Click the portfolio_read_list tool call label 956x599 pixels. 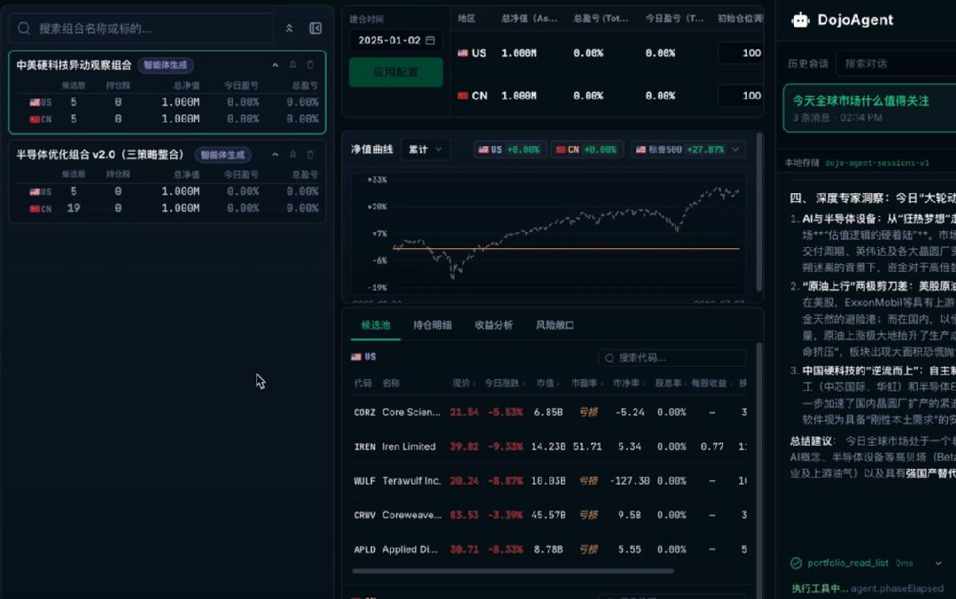coord(848,563)
